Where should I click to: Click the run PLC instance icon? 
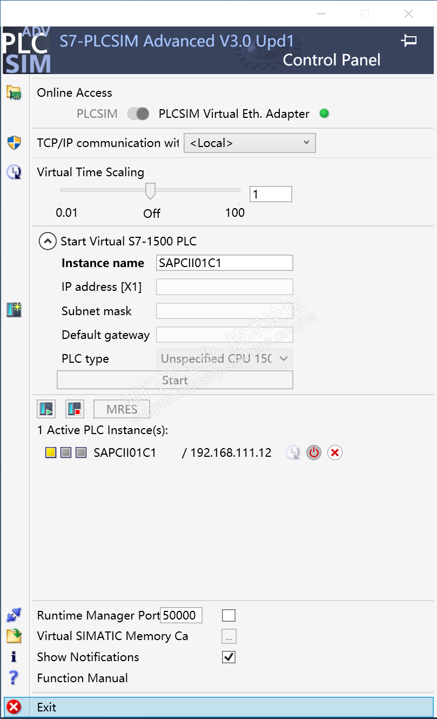click(46, 409)
